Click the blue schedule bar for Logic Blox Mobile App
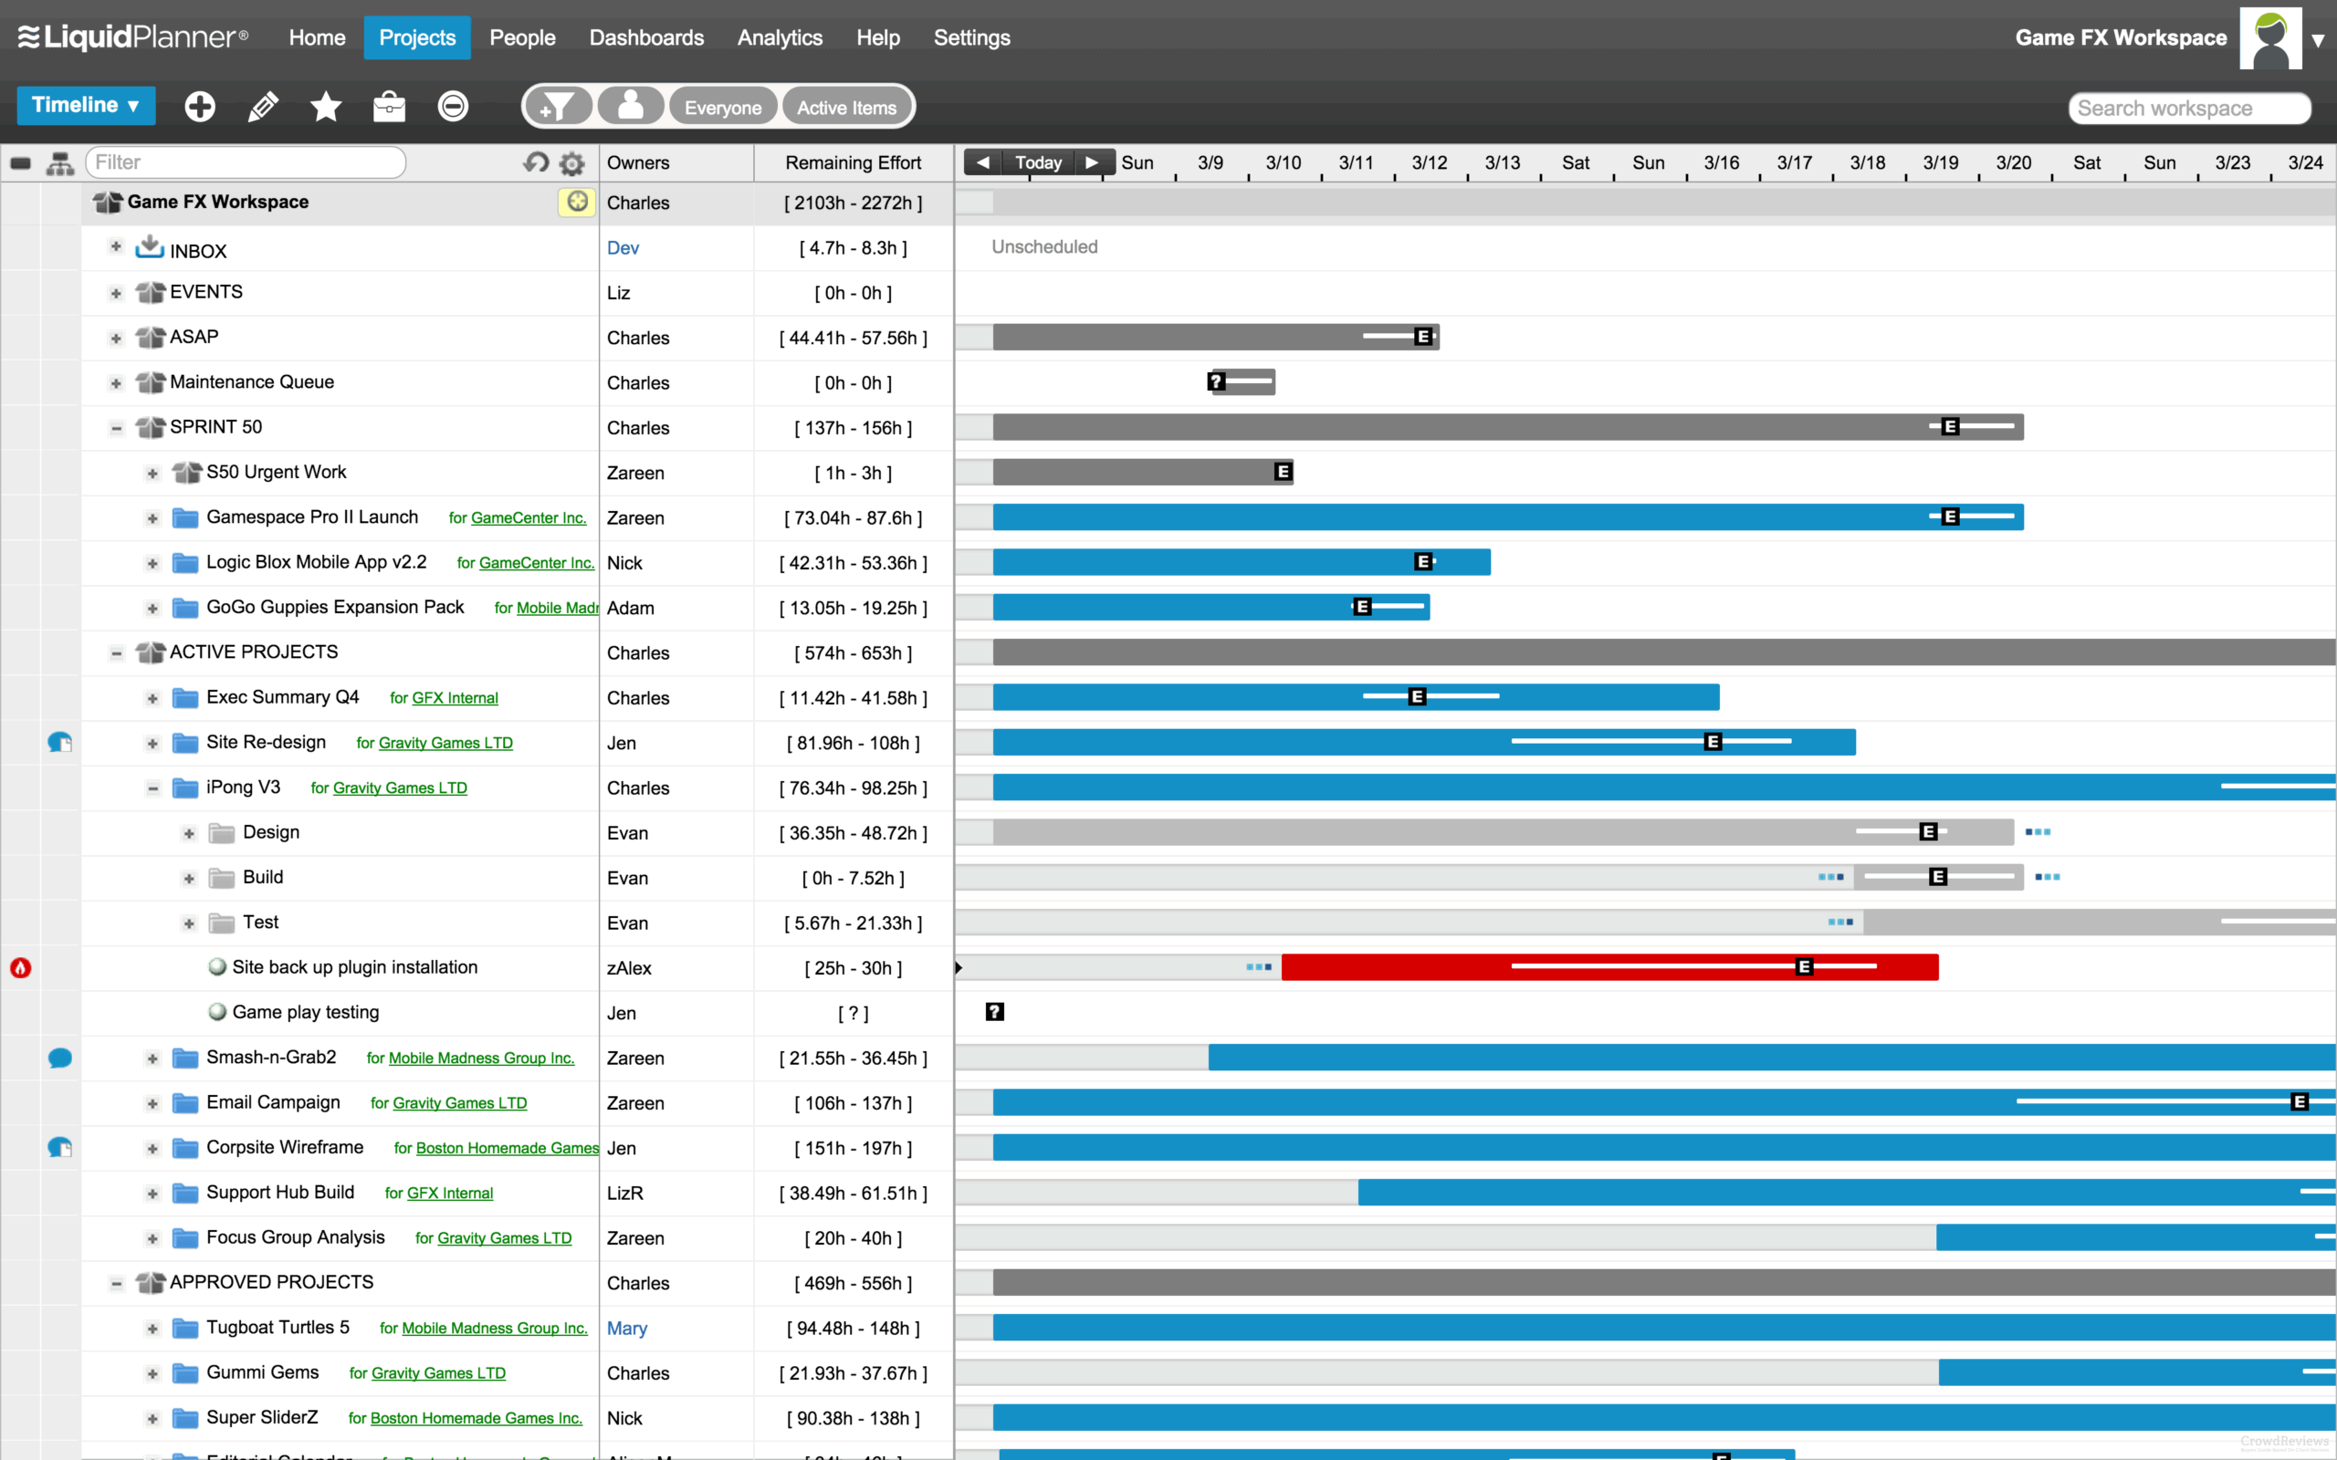 coord(1241,562)
